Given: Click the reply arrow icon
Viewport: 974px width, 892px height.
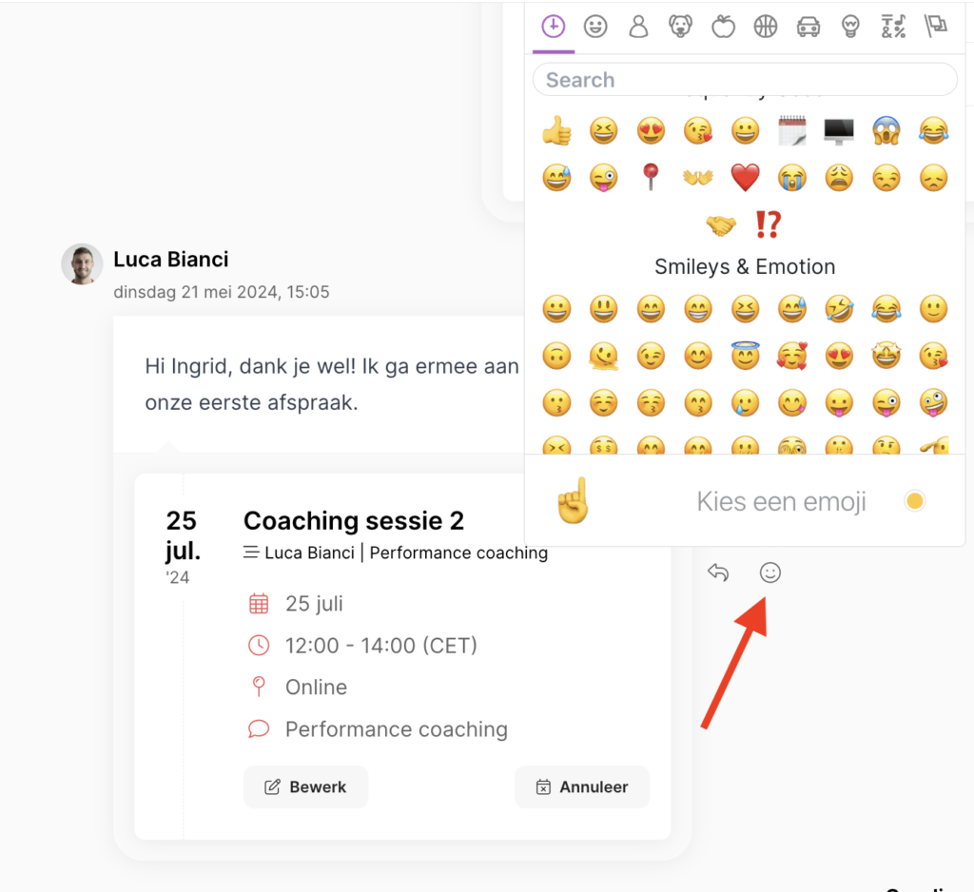Looking at the screenshot, I should click(x=718, y=572).
